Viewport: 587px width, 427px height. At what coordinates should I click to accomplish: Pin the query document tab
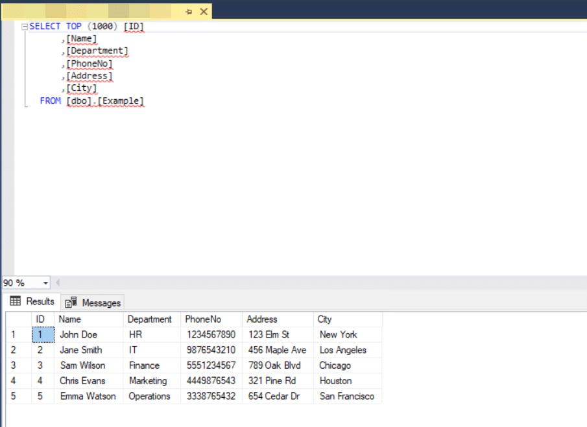click(x=189, y=12)
